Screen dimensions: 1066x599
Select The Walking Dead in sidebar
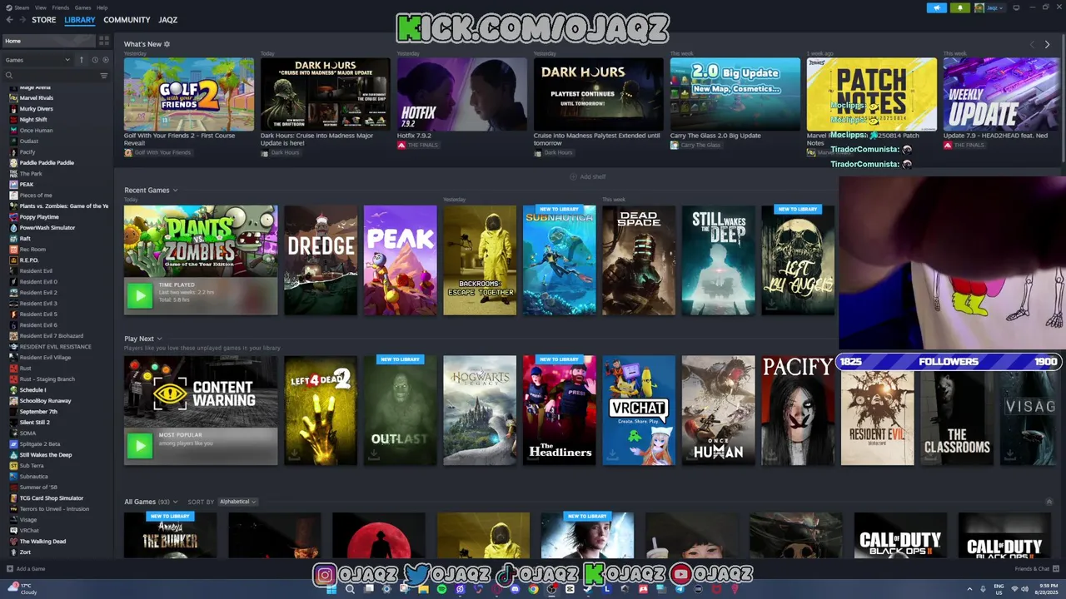[42, 541]
